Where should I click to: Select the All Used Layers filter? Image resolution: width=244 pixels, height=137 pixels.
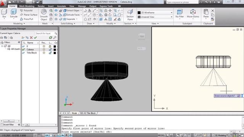[14, 49]
